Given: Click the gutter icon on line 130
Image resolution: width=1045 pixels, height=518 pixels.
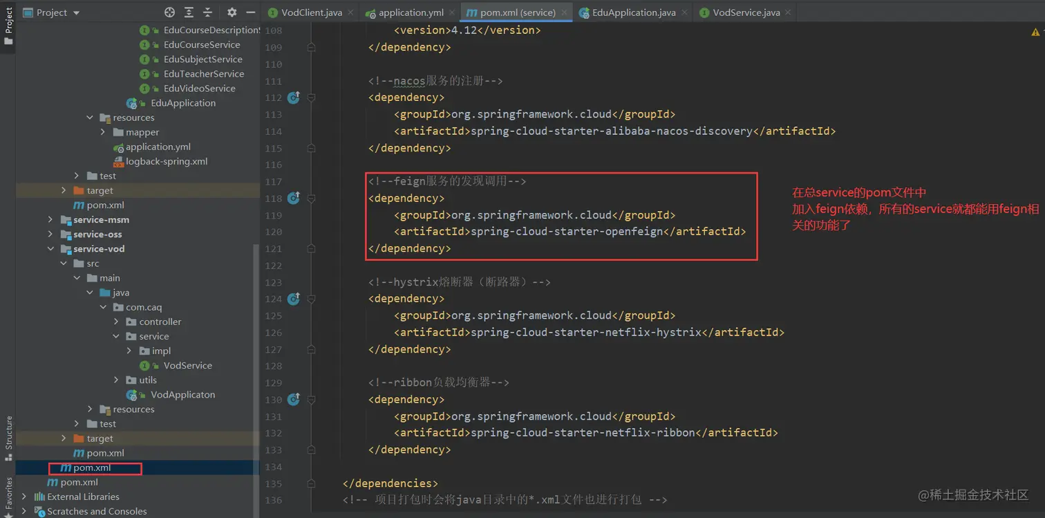Looking at the screenshot, I should click(x=293, y=400).
